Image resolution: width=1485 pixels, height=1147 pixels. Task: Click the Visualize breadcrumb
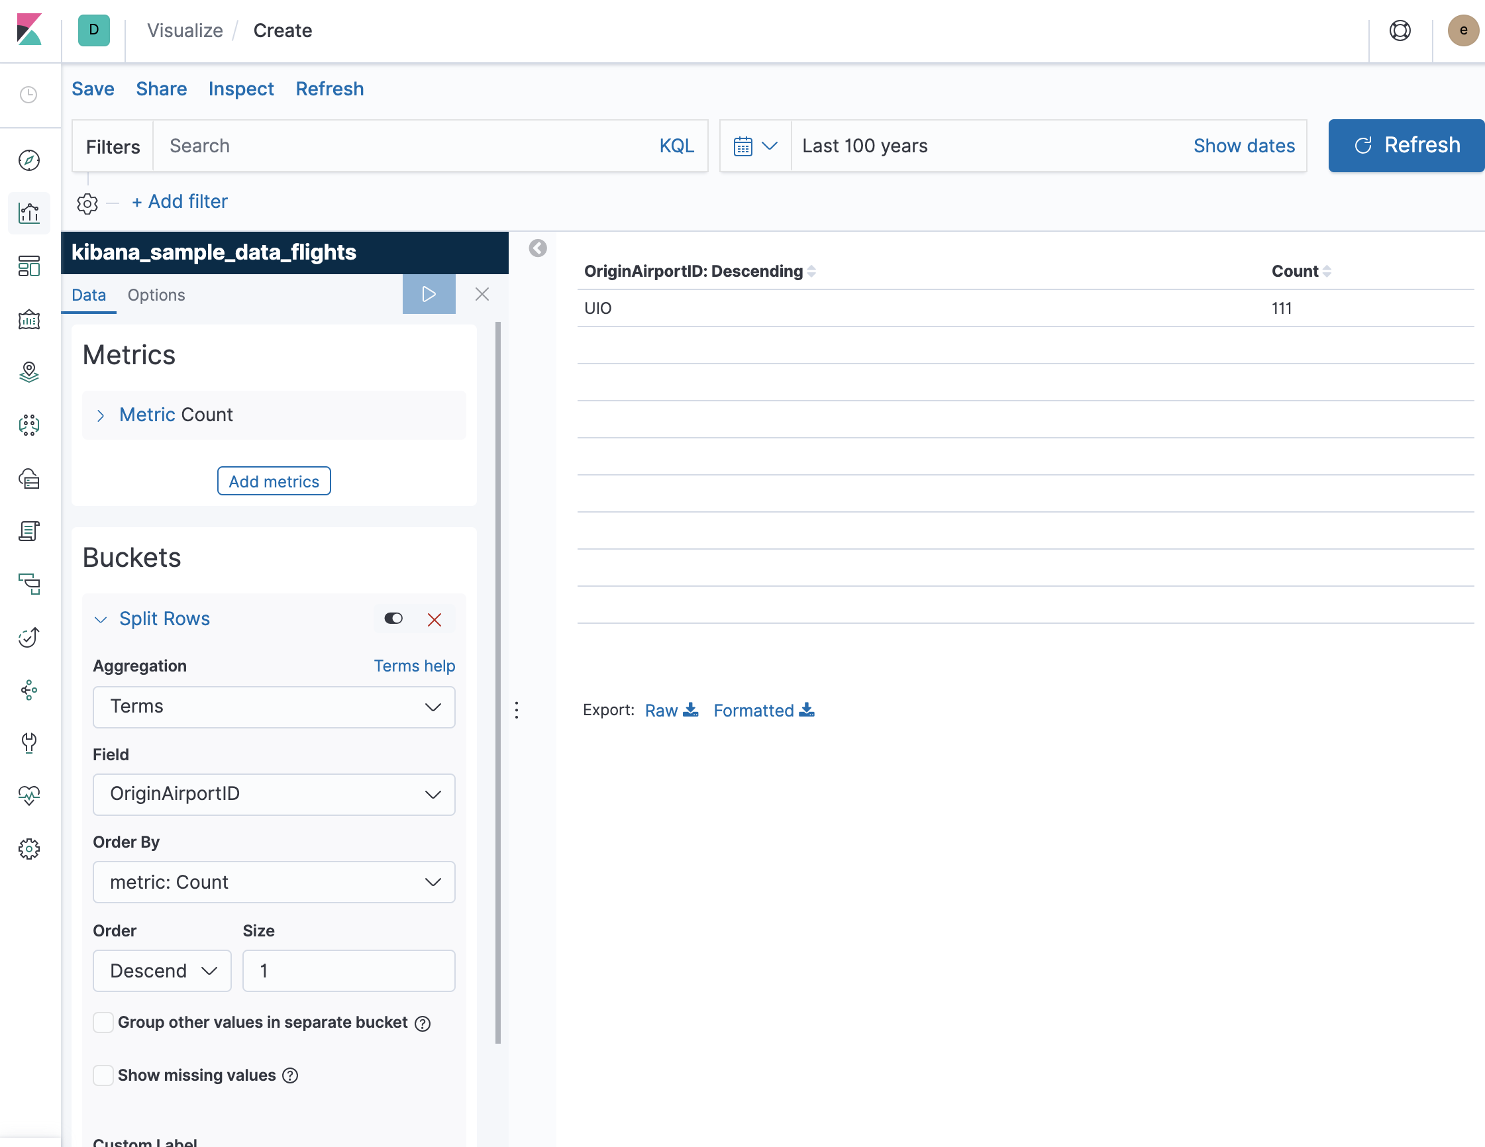185,30
